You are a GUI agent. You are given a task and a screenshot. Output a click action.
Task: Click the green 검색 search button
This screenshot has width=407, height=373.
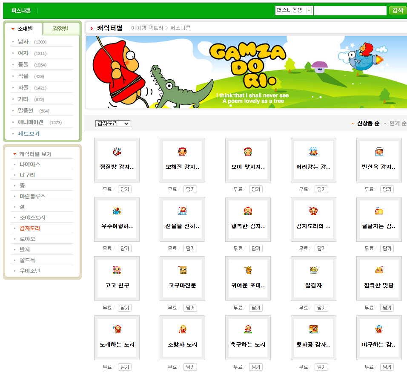[x=397, y=10]
